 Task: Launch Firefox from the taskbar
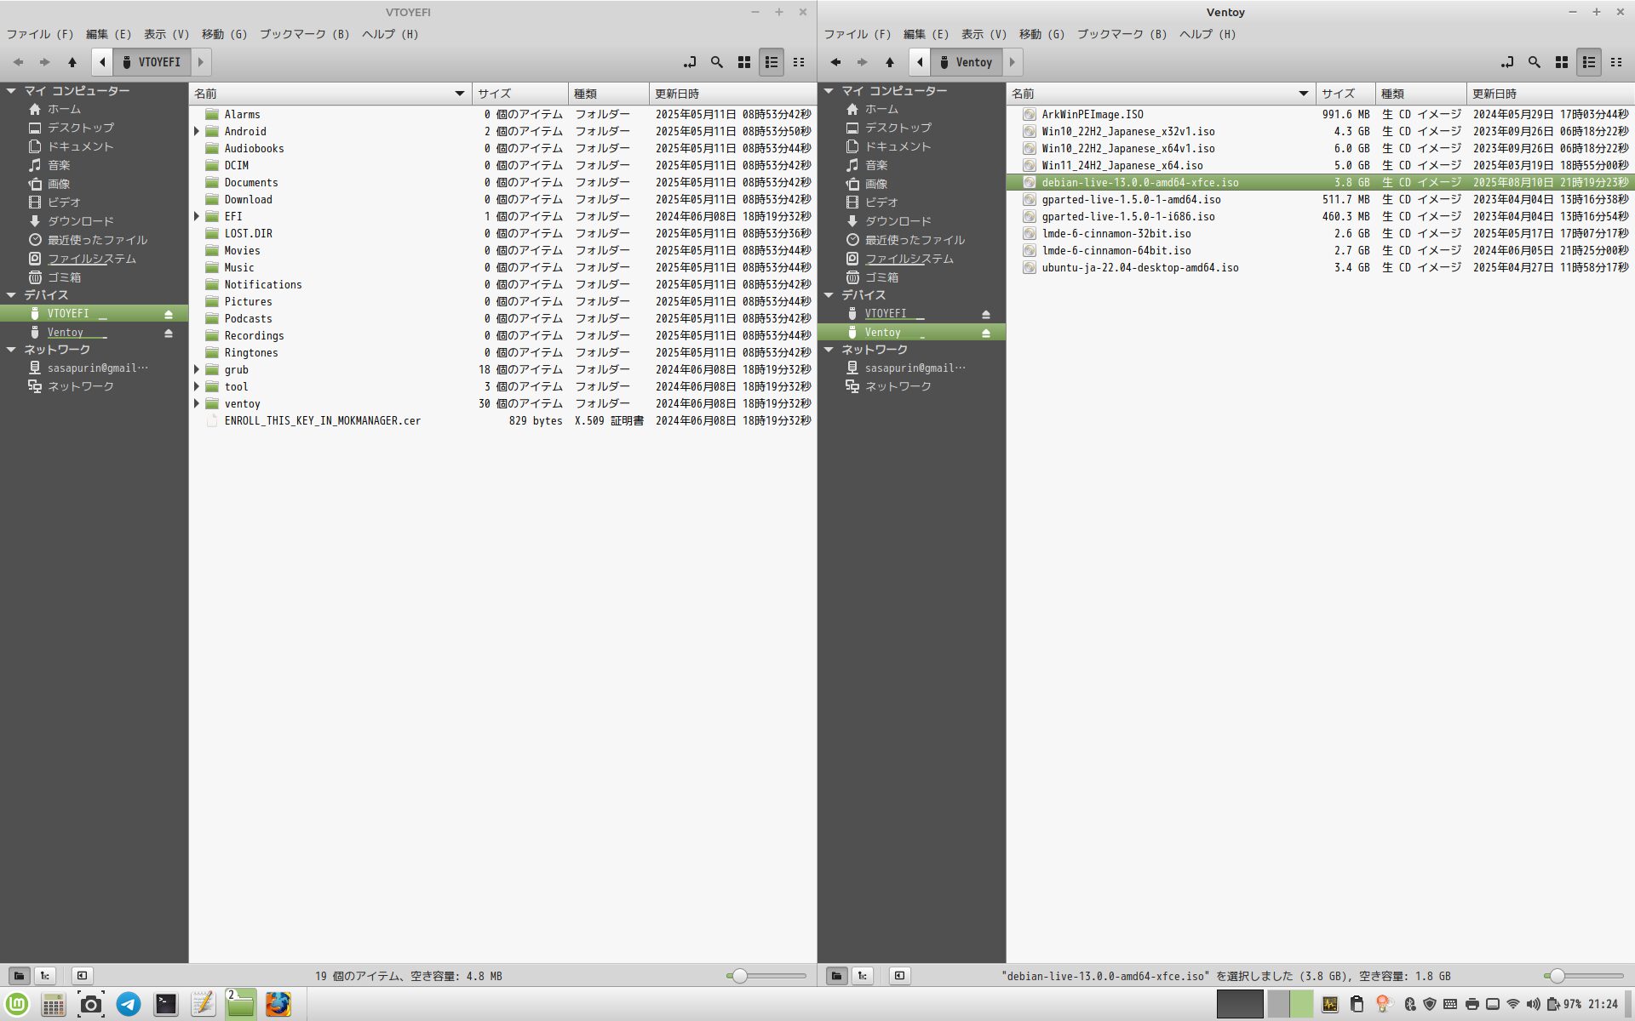278,1005
